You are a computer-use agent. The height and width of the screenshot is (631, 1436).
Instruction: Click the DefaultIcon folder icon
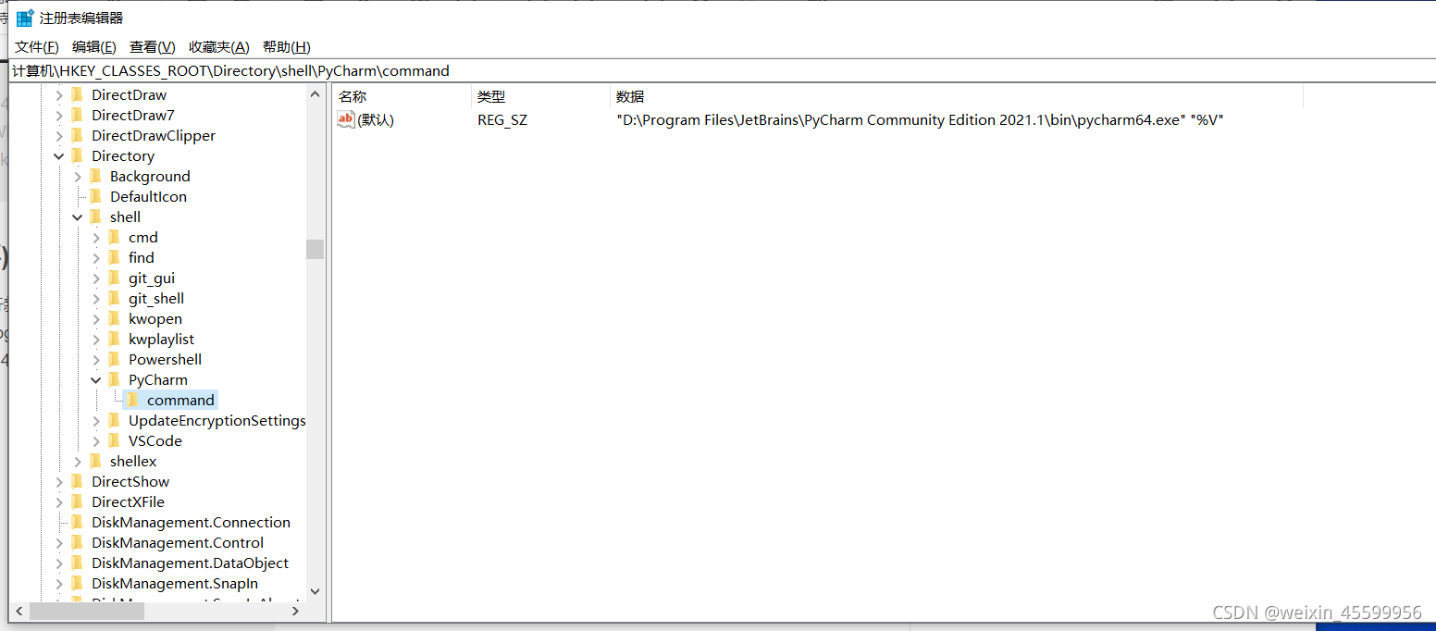pyautogui.click(x=96, y=196)
